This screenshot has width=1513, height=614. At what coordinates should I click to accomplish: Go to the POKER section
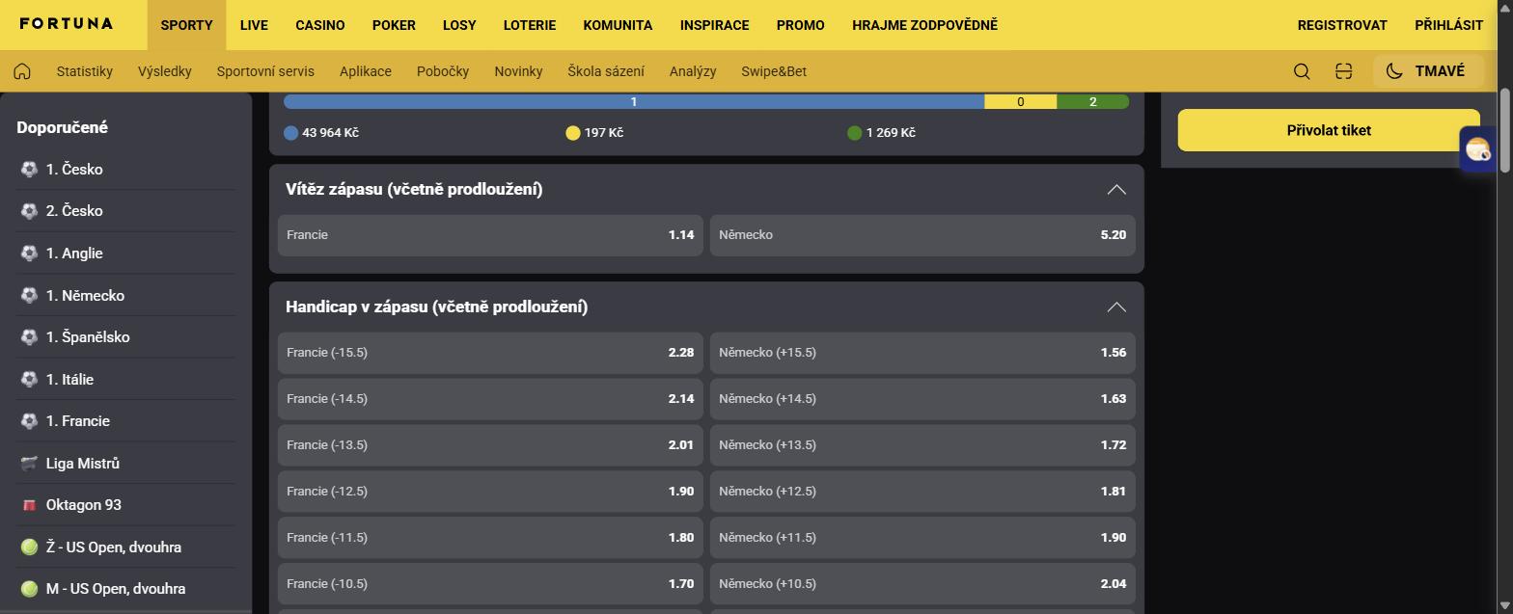pos(394,25)
